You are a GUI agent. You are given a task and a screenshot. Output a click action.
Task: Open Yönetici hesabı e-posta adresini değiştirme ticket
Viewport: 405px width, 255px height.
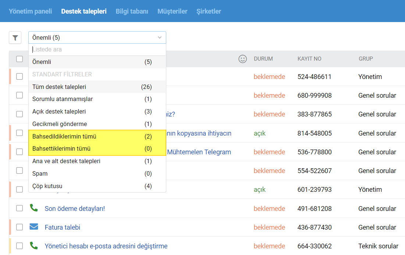(106, 246)
